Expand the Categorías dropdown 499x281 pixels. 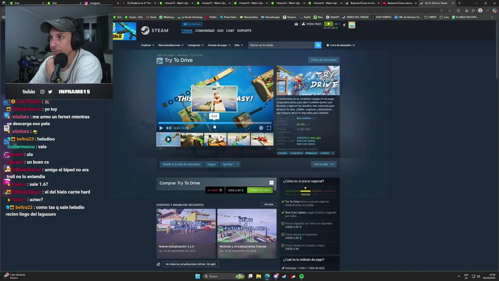click(195, 45)
